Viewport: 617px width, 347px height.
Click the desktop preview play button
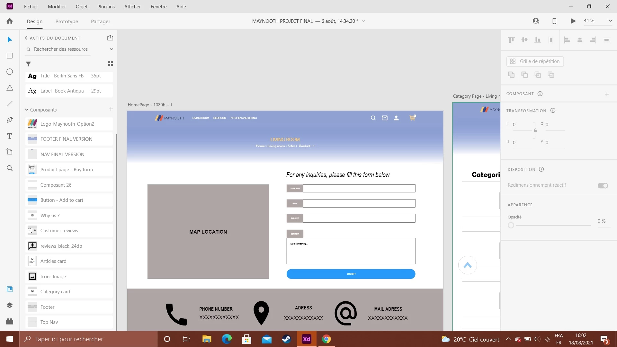pos(573,21)
